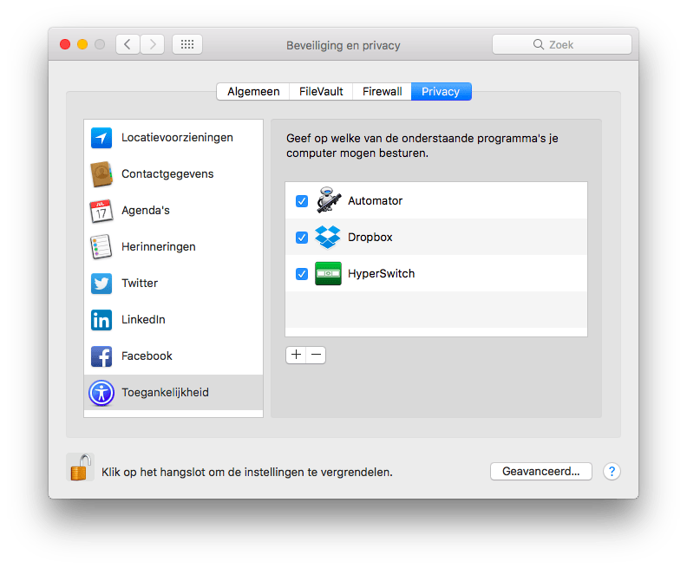Select Twitter in the sidebar list
The image size is (687, 568).
tap(173, 284)
